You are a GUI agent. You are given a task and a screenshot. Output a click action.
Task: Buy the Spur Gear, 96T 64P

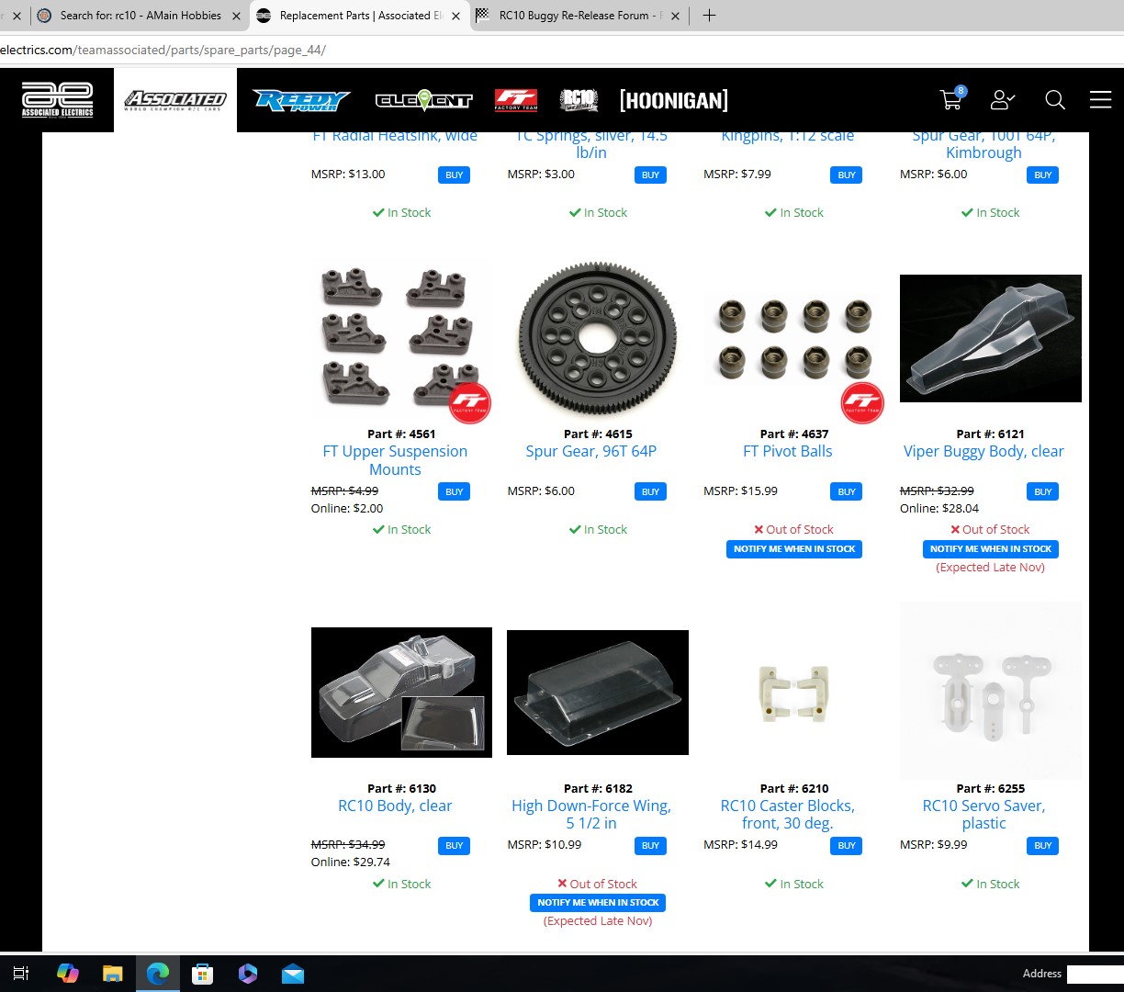coord(651,491)
